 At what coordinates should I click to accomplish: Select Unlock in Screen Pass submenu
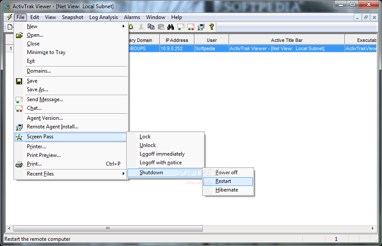(166, 145)
